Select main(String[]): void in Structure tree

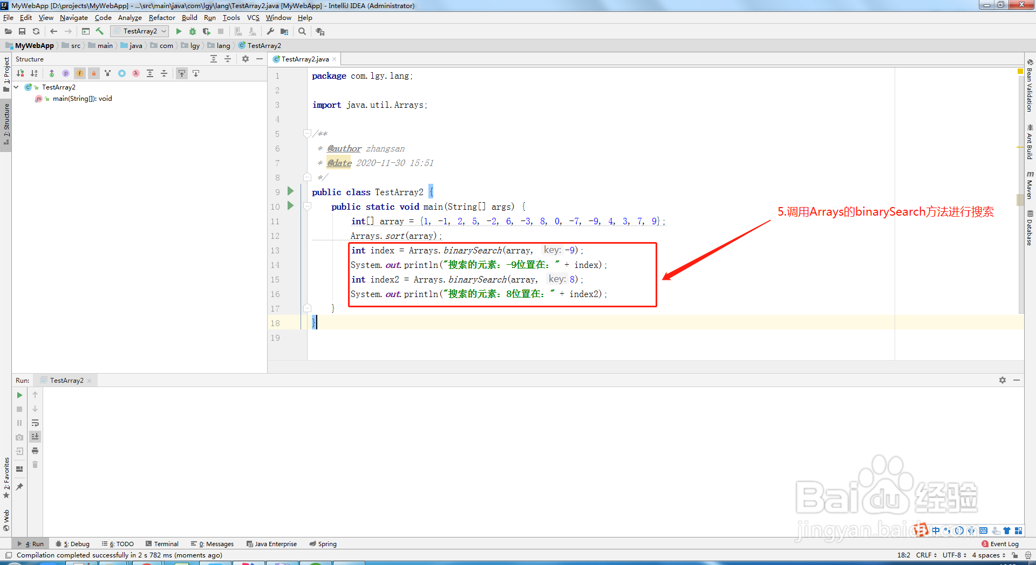(x=82, y=99)
